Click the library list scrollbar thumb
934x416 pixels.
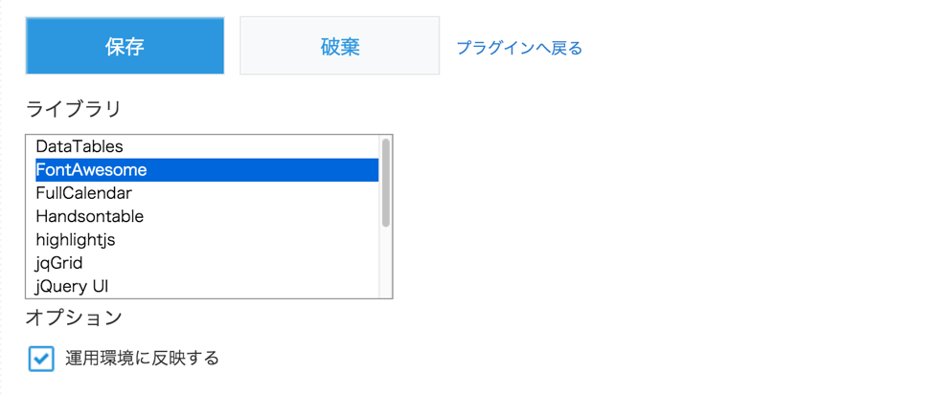point(386,182)
